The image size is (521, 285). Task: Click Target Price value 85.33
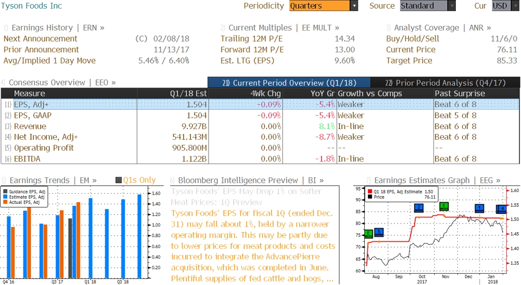(507, 60)
